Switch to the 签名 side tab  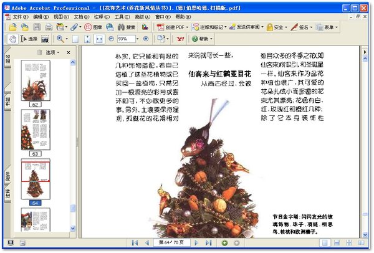(8, 59)
